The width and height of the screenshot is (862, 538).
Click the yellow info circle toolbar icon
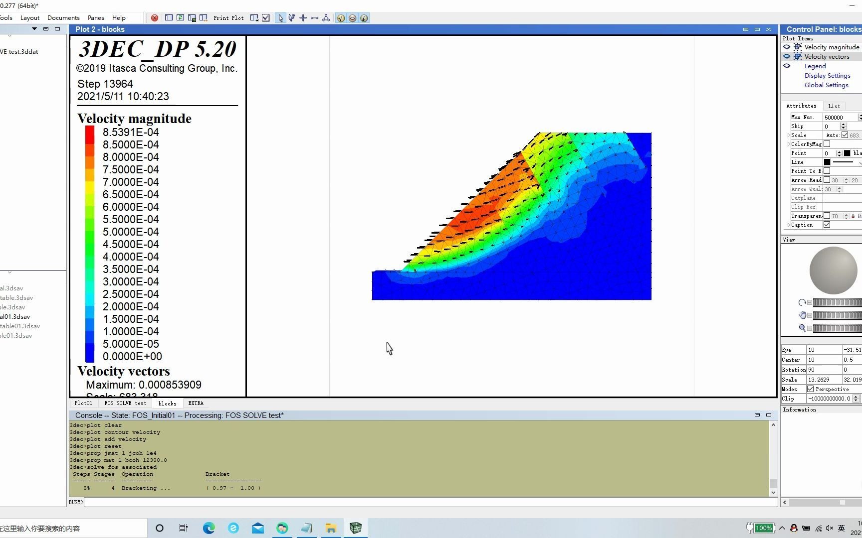point(364,18)
